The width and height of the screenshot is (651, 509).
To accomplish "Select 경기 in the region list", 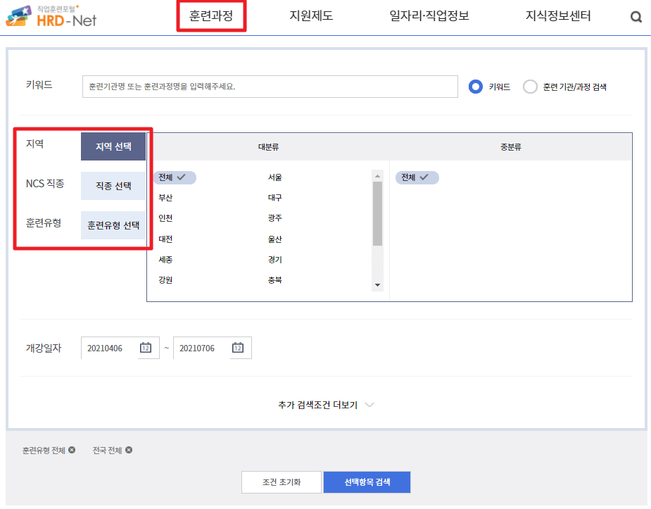I will (275, 260).
